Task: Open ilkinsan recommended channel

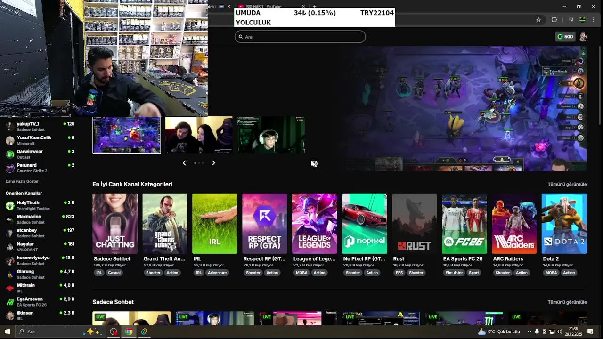Action: click(x=40, y=315)
